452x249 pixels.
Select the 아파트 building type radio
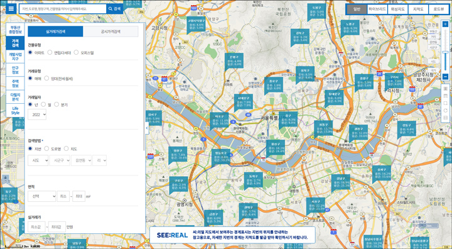[30, 52]
